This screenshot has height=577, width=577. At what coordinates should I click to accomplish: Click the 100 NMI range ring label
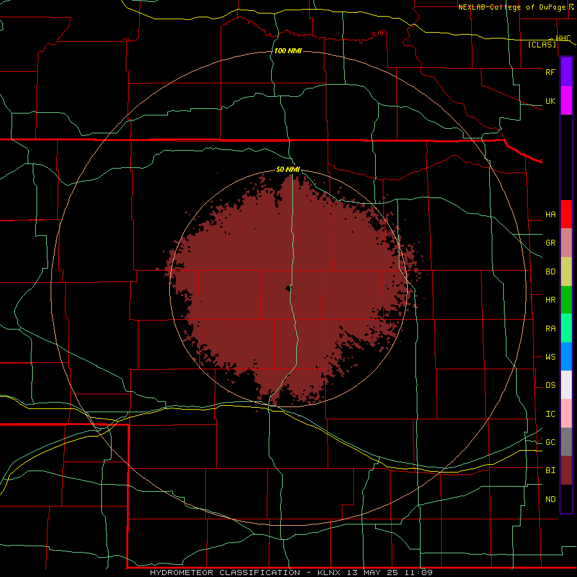tap(288, 51)
